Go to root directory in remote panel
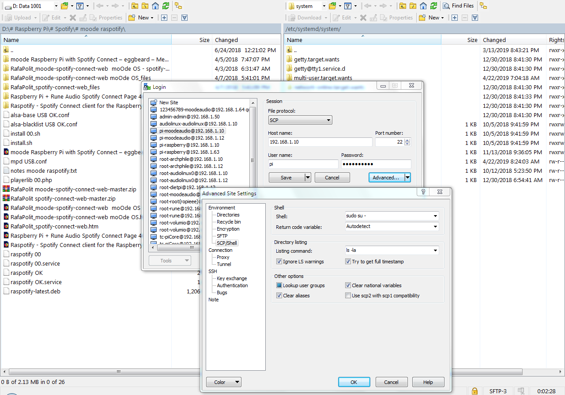 (413, 6)
